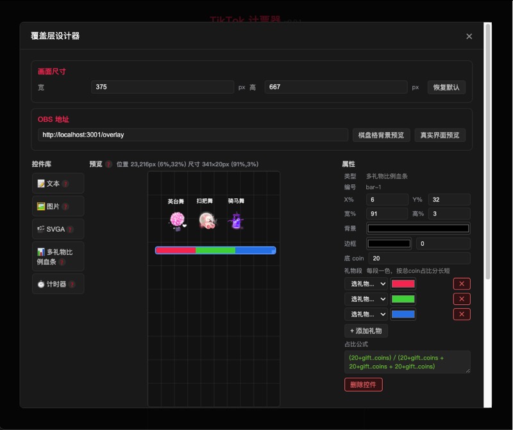This screenshot has height=430, width=513.
Task: Add a 计时器 widget from the library
Action: [58, 284]
